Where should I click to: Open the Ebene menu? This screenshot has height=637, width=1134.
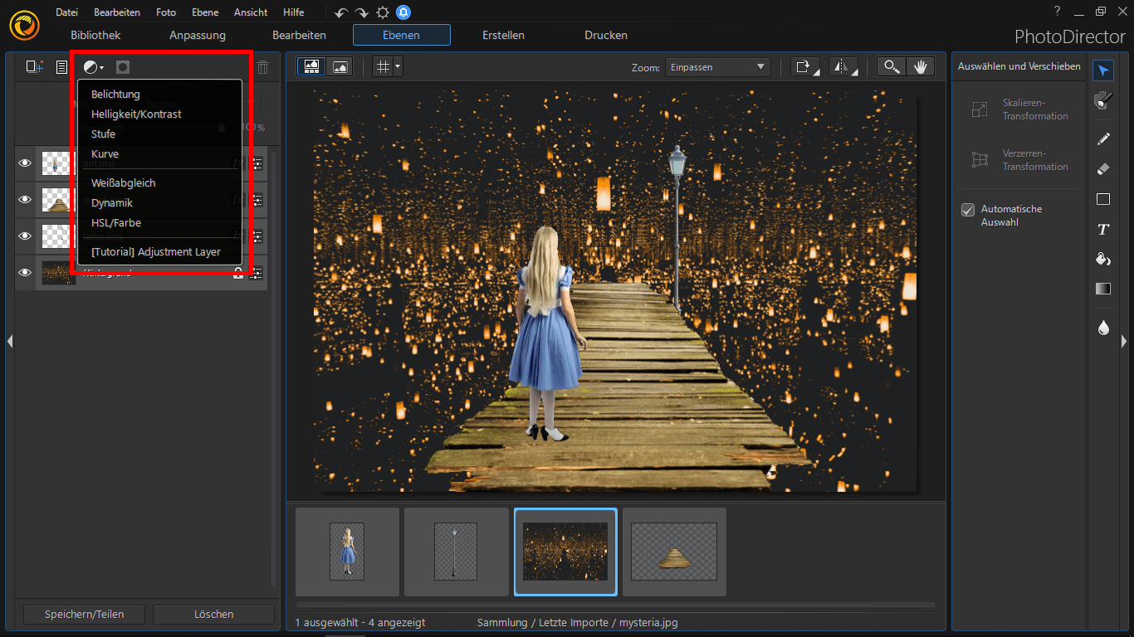click(x=205, y=12)
